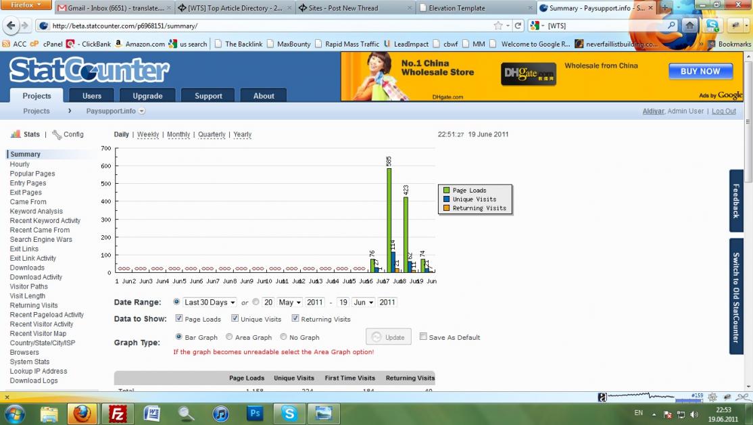
Task: Select the Last 30 Days radio button
Action: coord(176,301)
